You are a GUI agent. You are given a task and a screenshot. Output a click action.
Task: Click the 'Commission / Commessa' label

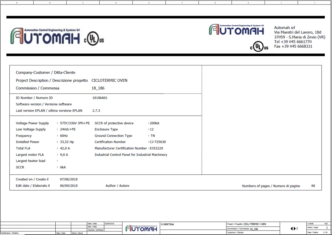[37, 88]
